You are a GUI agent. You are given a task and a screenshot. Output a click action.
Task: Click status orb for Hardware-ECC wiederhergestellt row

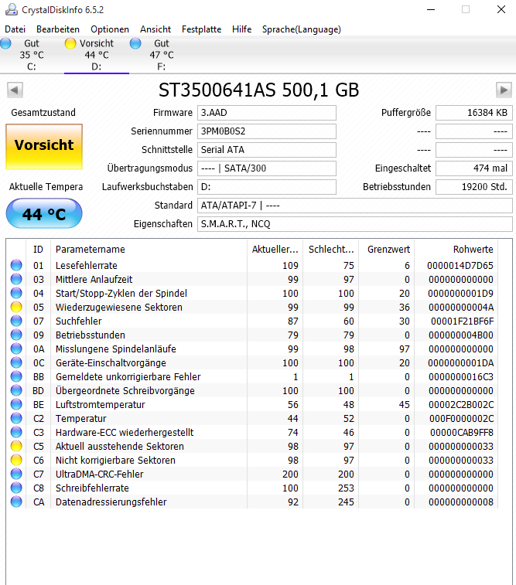[16, 433]
